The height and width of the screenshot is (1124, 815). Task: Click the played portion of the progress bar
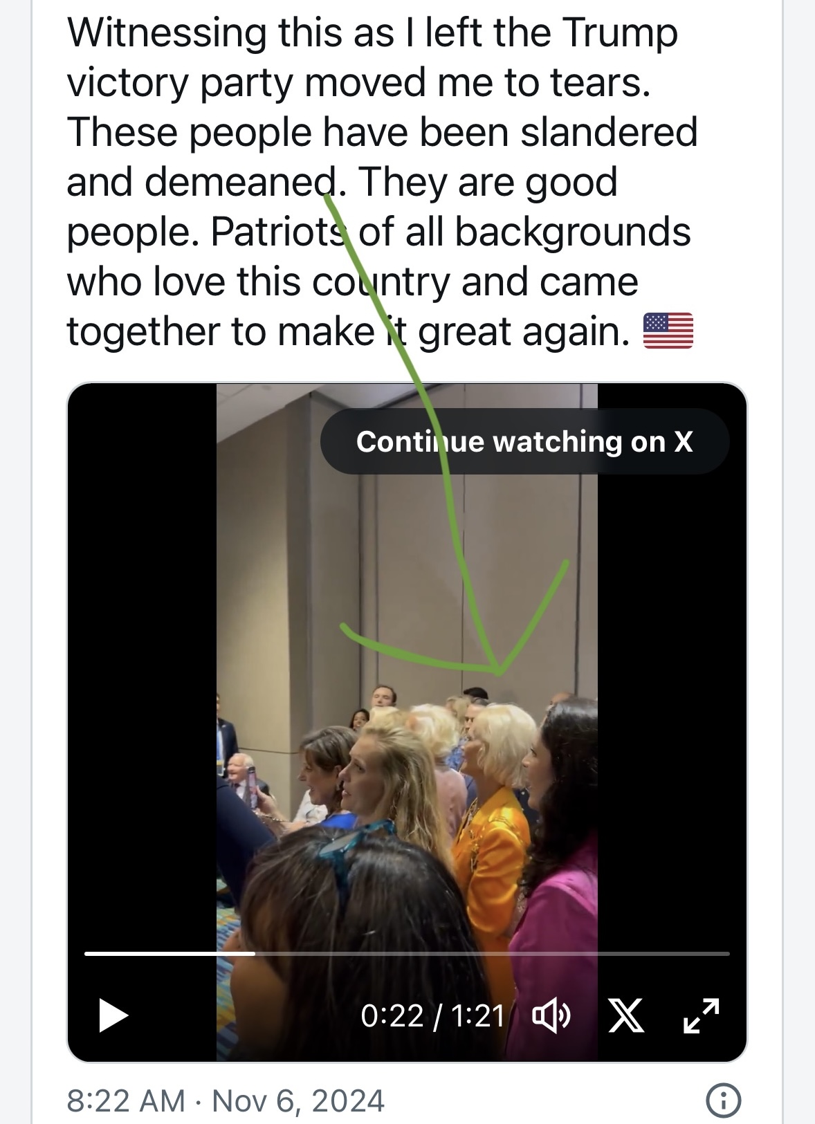point(170,953)
